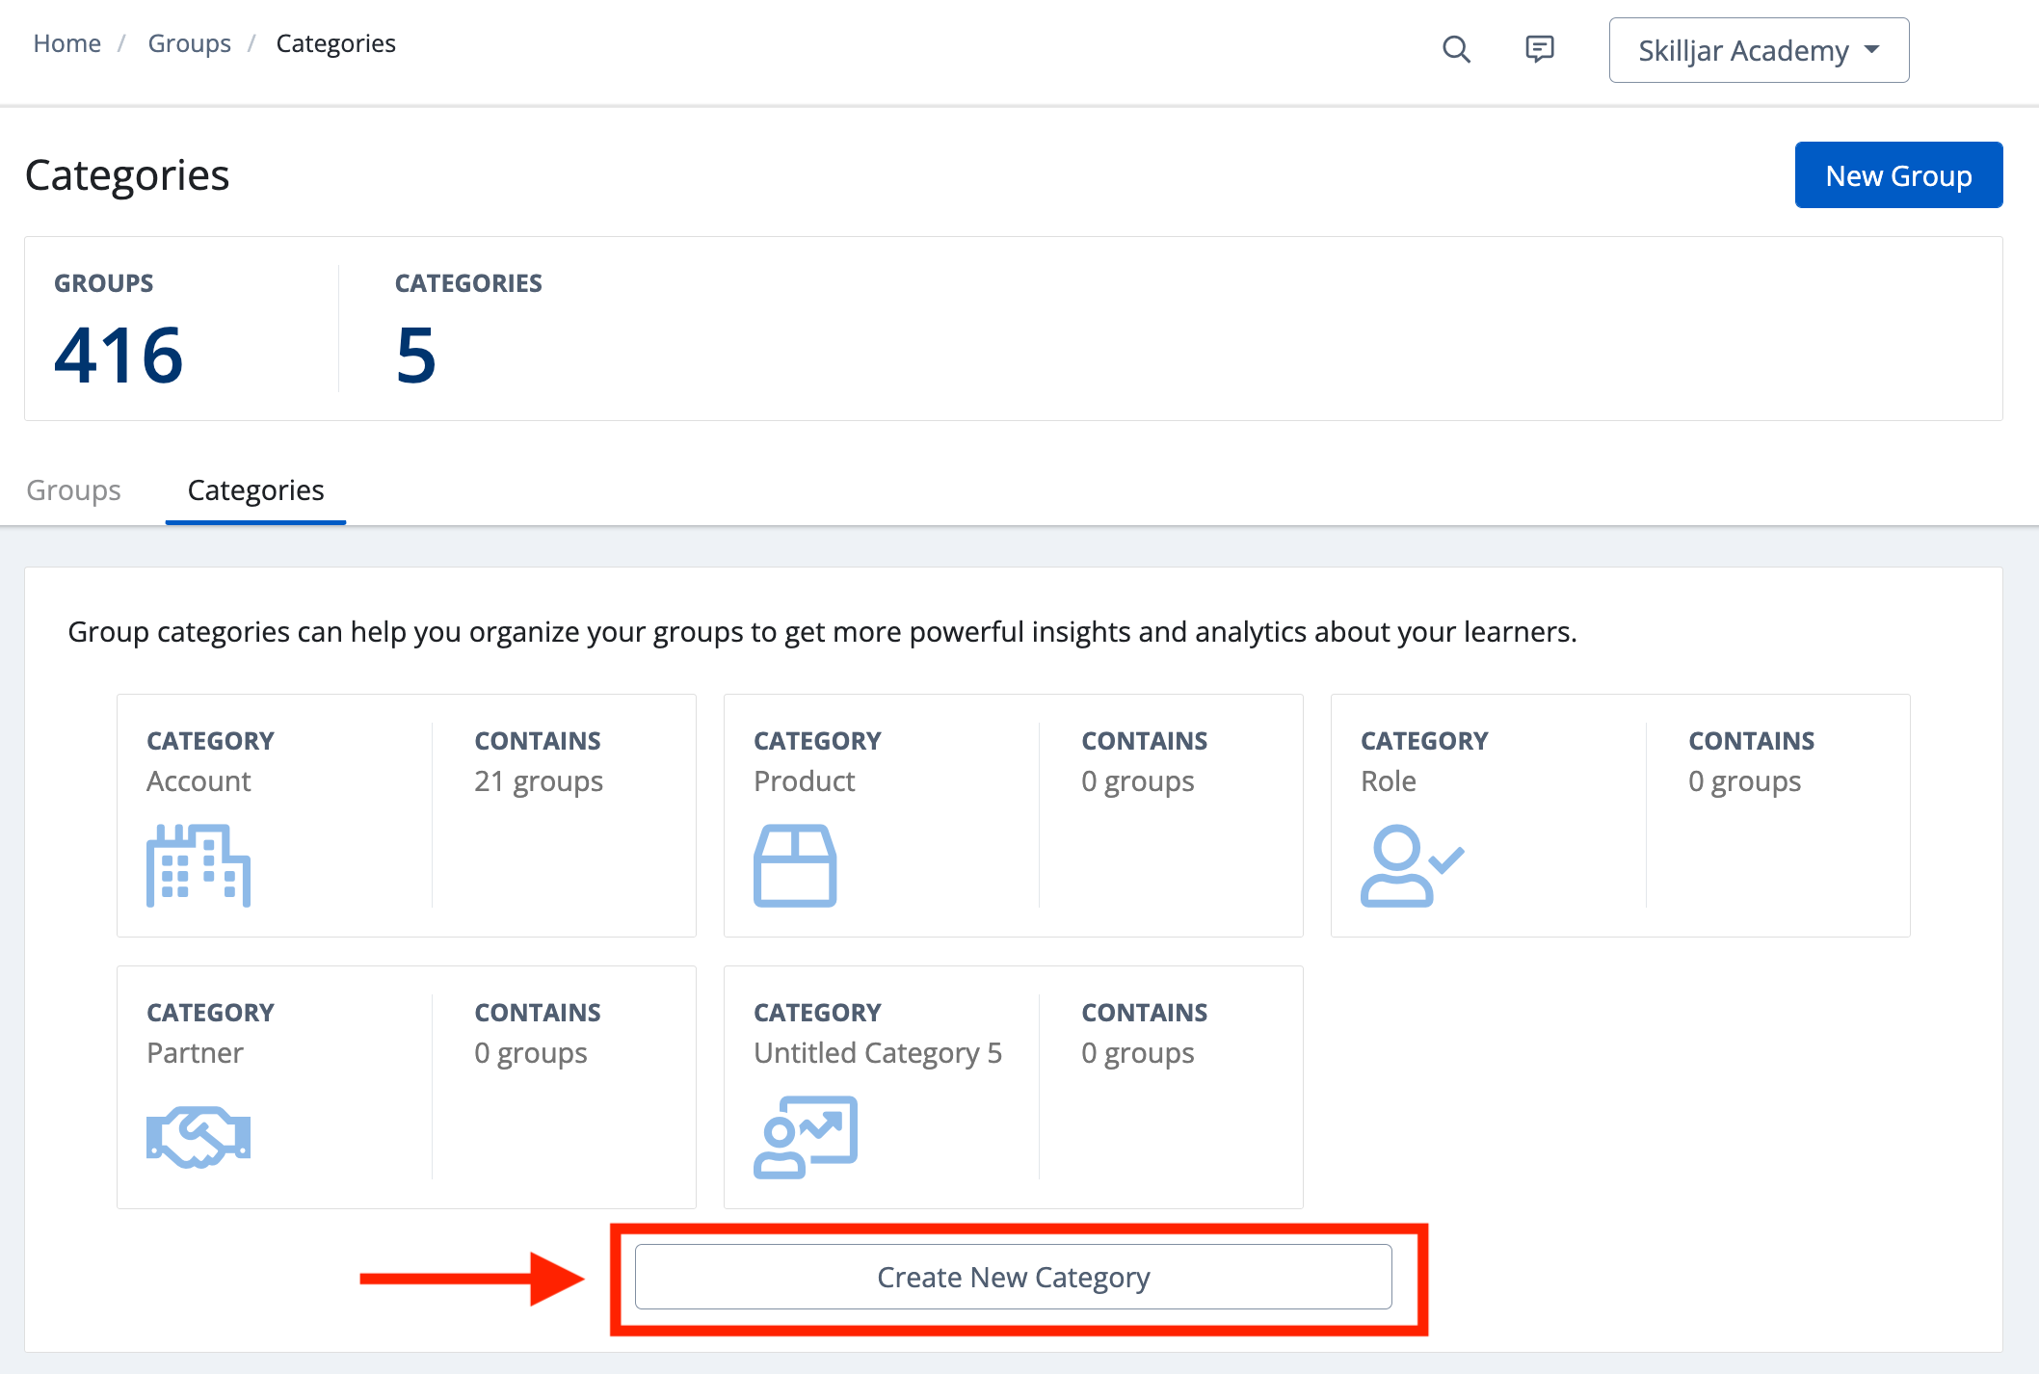Click the 416 groups statistic
This screenshot has height=1374, width=2039.
119,356
